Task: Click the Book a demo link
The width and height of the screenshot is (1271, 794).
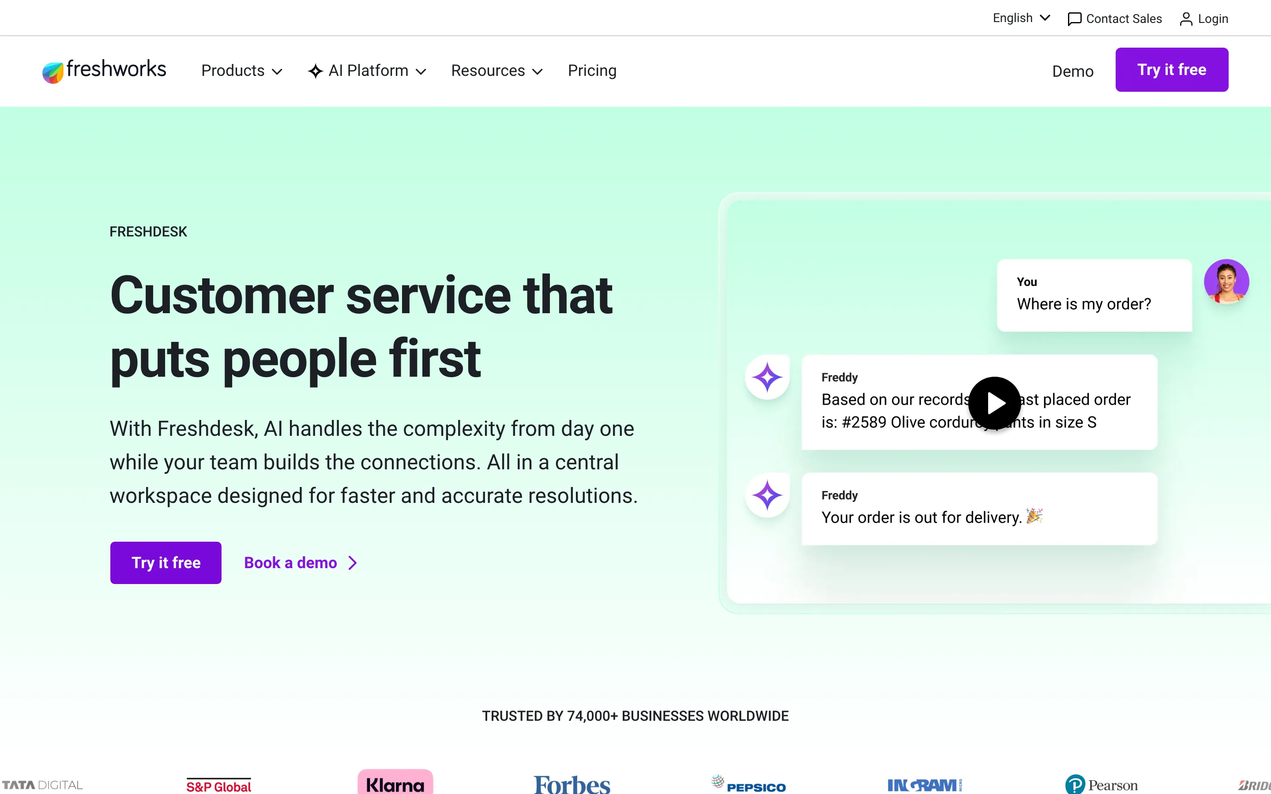Action: [x=301, y=563]
